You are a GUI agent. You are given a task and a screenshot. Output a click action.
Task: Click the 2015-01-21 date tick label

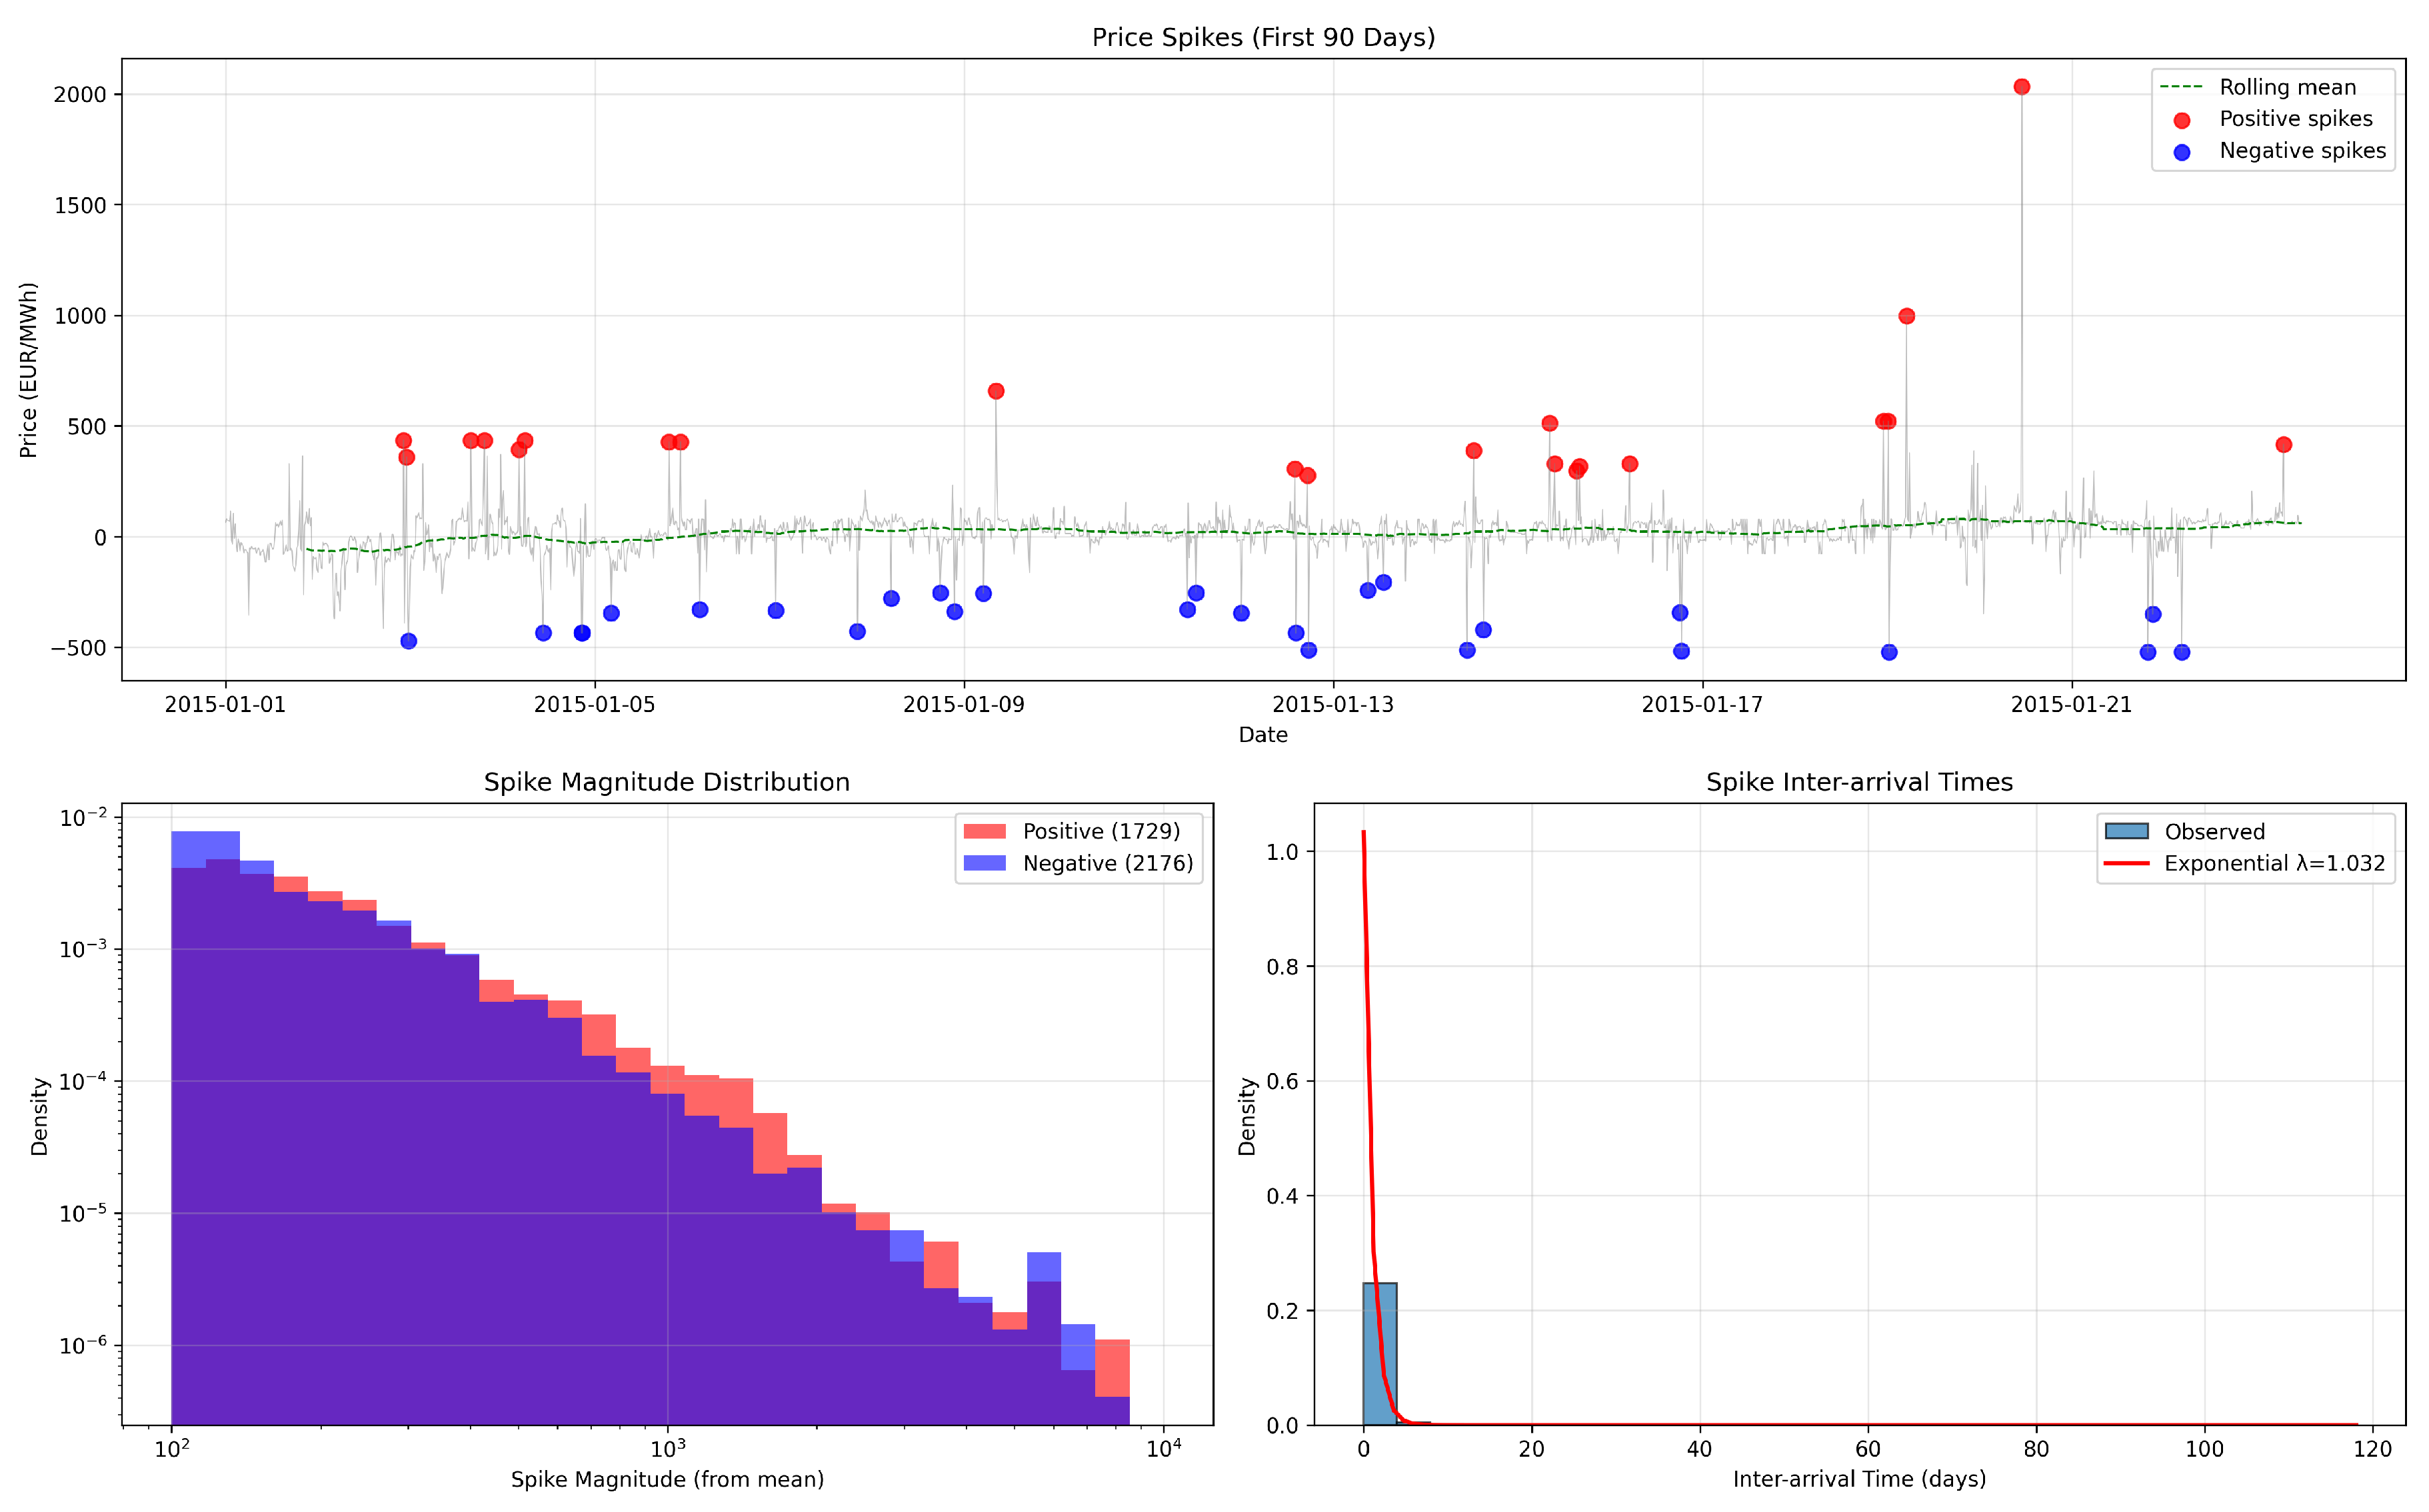(2070, 704)
